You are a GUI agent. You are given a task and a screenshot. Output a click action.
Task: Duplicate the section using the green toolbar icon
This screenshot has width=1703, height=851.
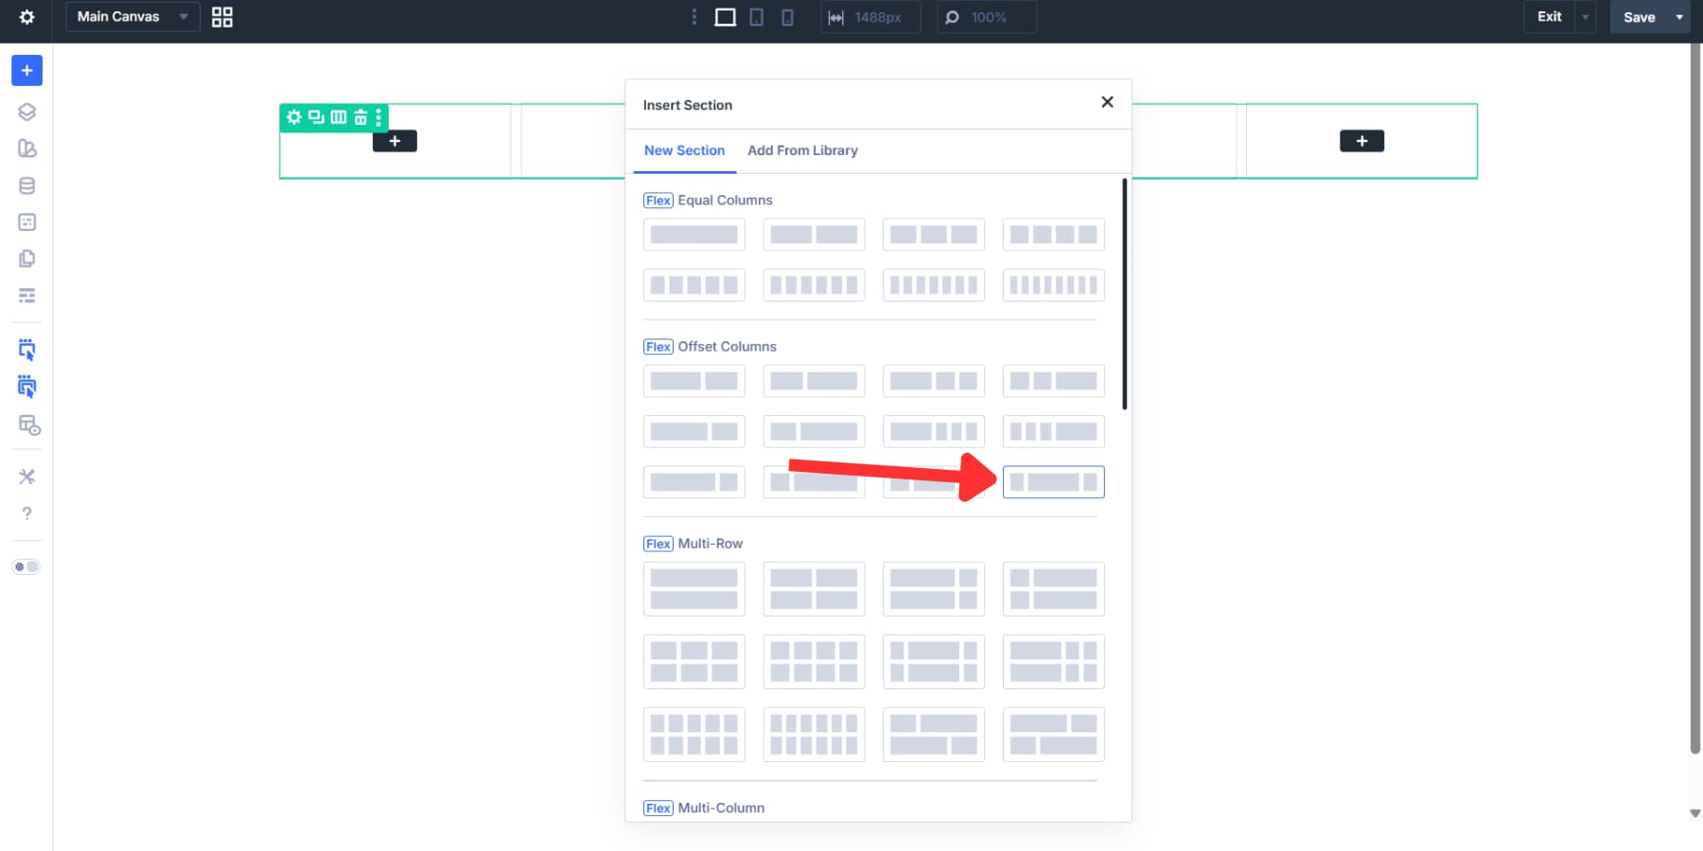click(x=315, y=117)
